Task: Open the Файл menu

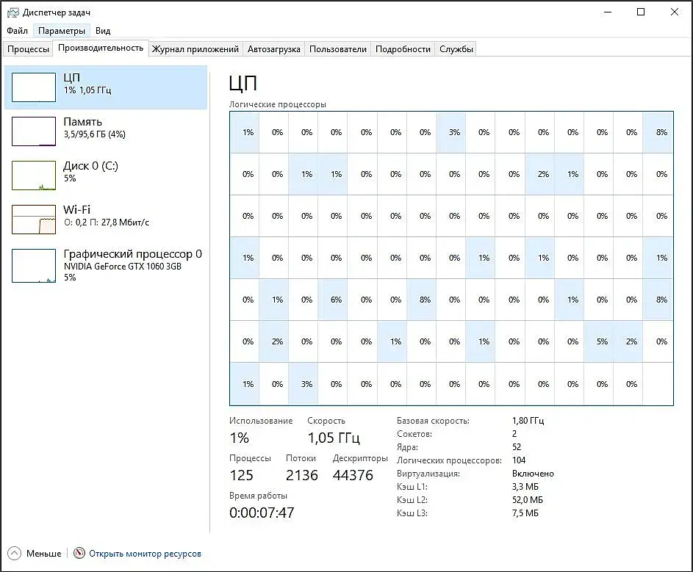Action: [18, 31]
